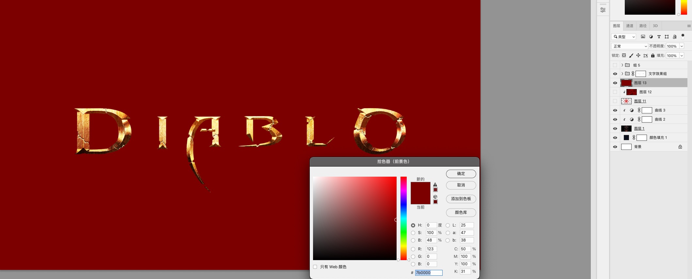Switch to the 3D tab

655,26
